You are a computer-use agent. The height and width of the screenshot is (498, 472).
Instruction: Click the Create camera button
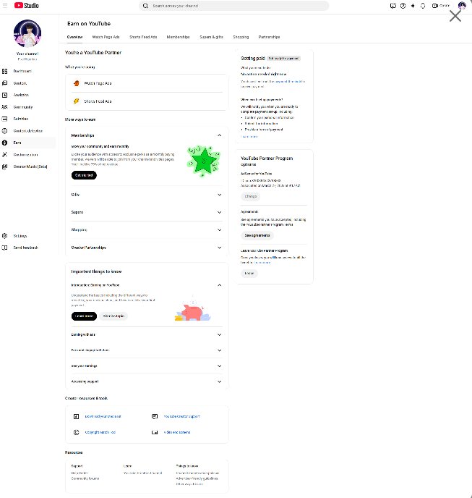coord(441,6)
